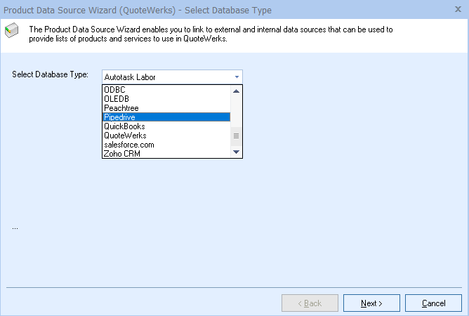Click the greyed-out Back button

pos(310,303)
